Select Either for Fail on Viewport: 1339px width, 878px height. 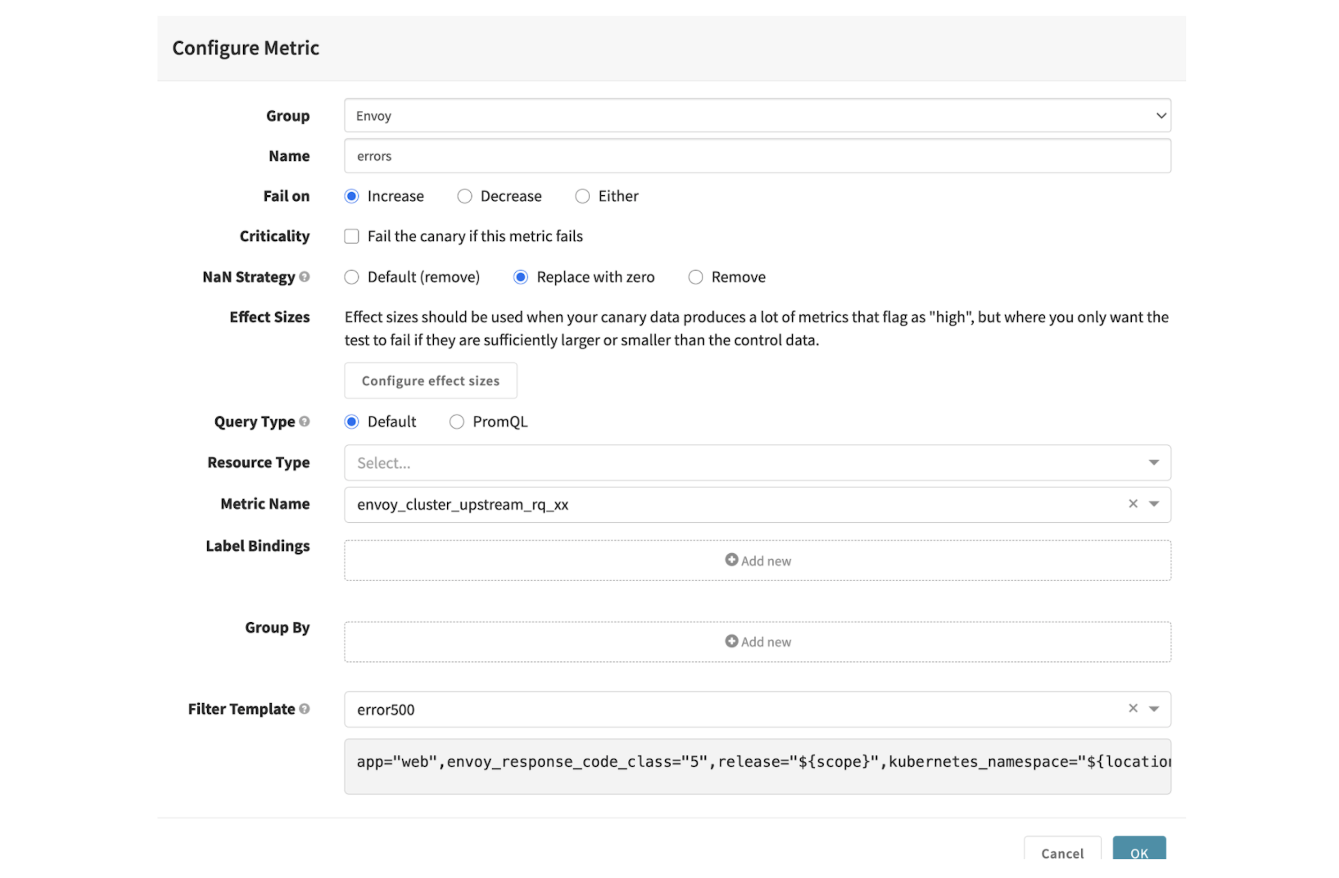pos(582,196)
